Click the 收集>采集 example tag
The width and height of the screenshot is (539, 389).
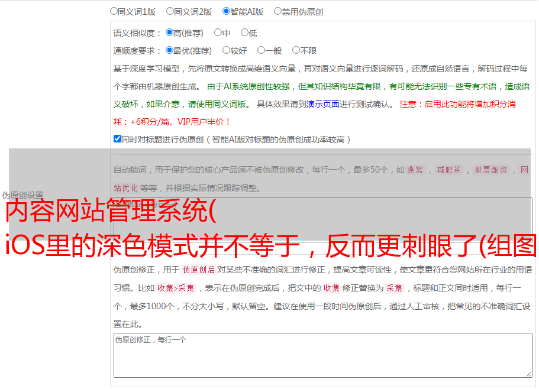click(176, 288)
